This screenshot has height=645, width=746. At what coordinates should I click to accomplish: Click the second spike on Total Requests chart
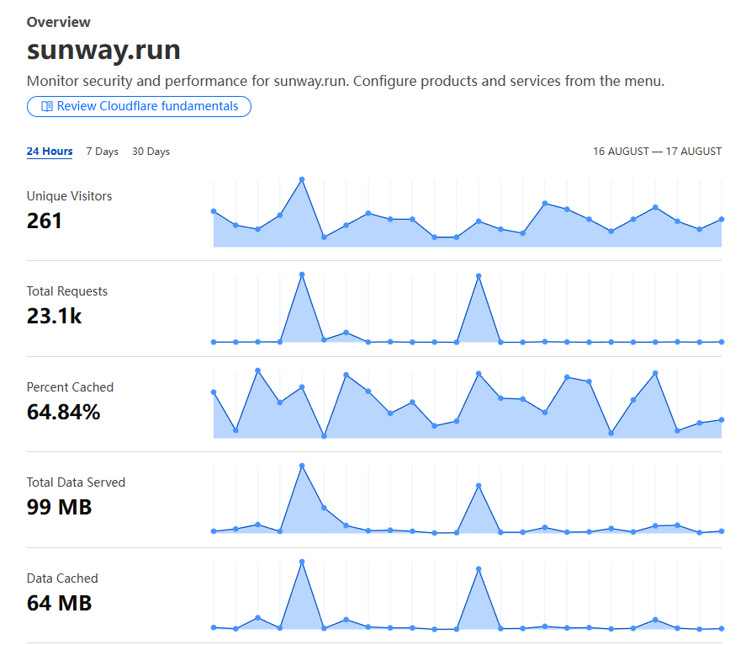tap(478, 275)
